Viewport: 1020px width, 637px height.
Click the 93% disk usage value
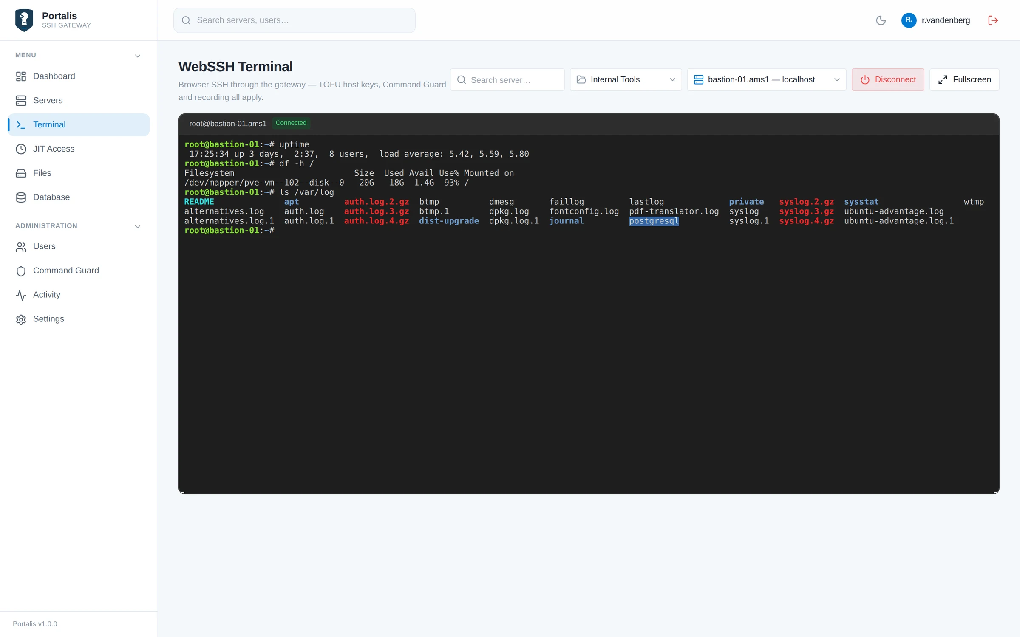(451, 183)
